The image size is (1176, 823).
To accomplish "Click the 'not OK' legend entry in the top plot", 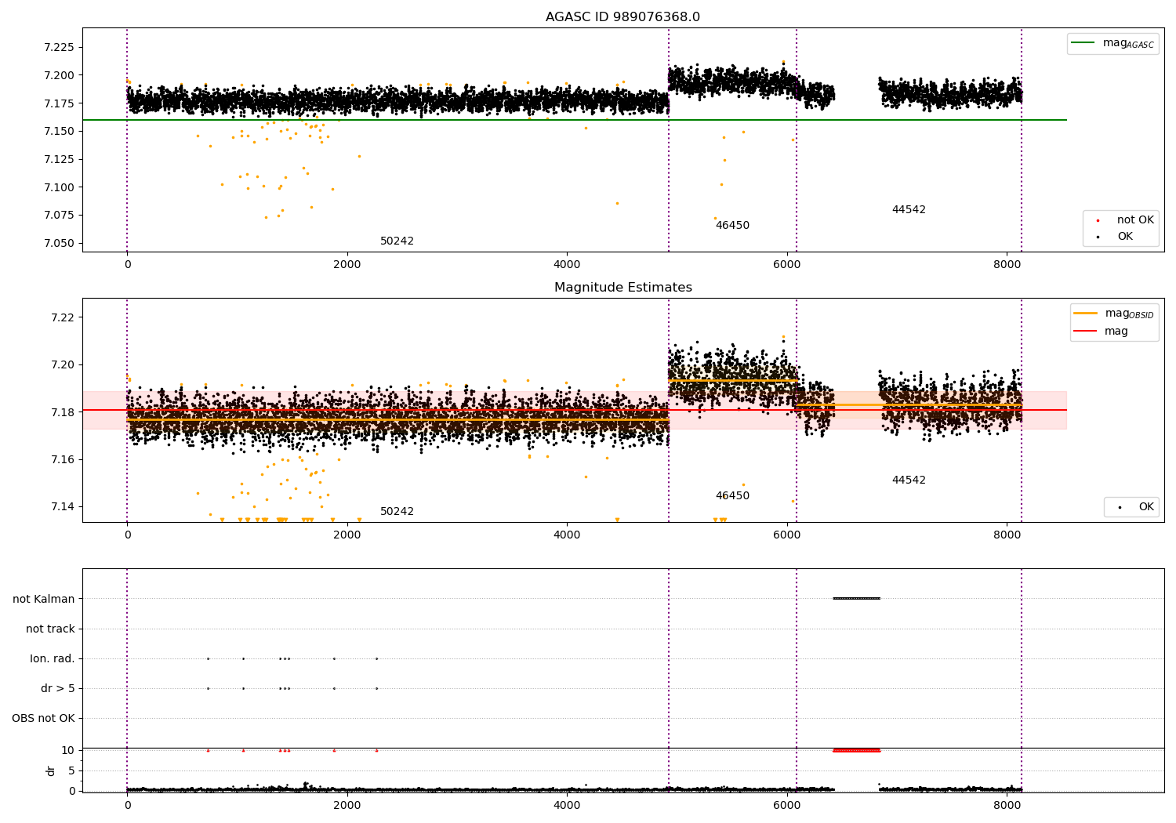I will 1123,220.
